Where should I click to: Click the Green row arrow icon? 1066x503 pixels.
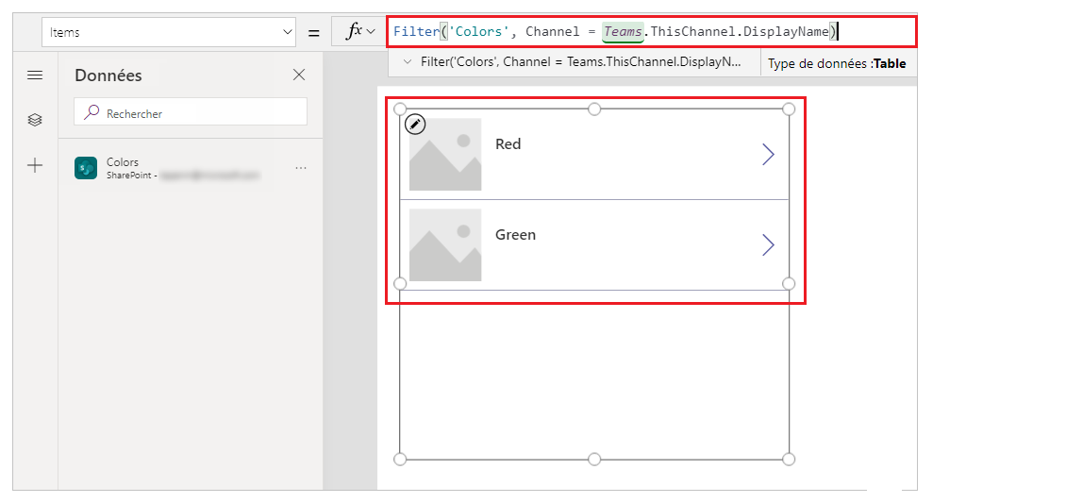[768, 244]
